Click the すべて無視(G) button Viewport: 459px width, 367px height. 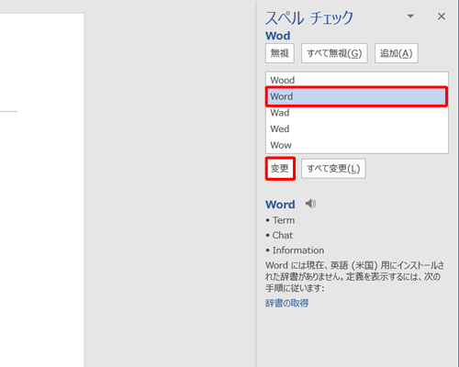pos(334,53)
